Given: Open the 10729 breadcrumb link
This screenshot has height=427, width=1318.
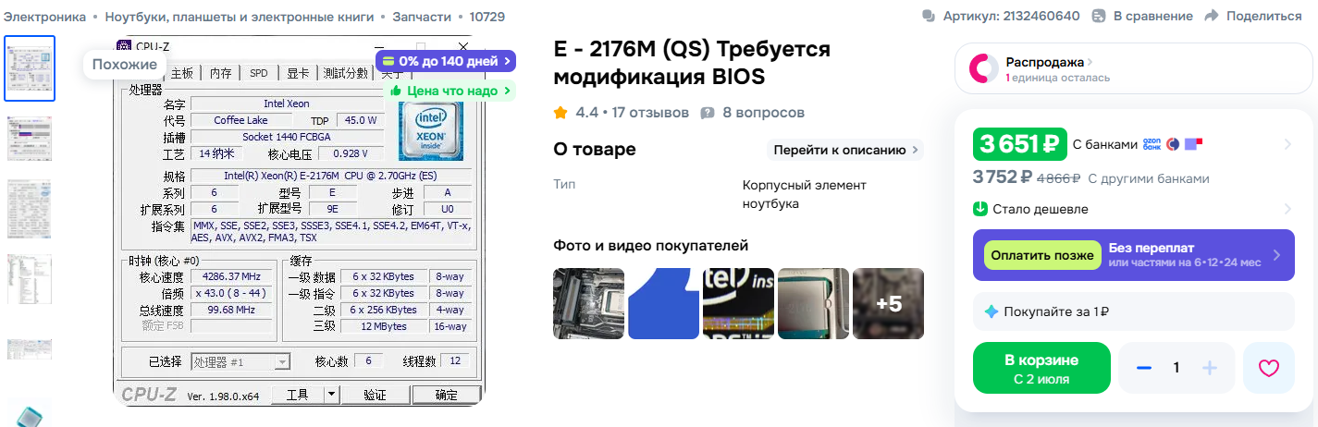Looking at the screenshot, I should pos(487,17).
